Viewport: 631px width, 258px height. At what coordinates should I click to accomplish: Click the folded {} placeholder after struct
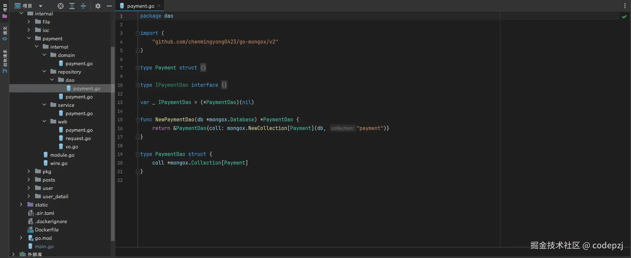(203, 68)
